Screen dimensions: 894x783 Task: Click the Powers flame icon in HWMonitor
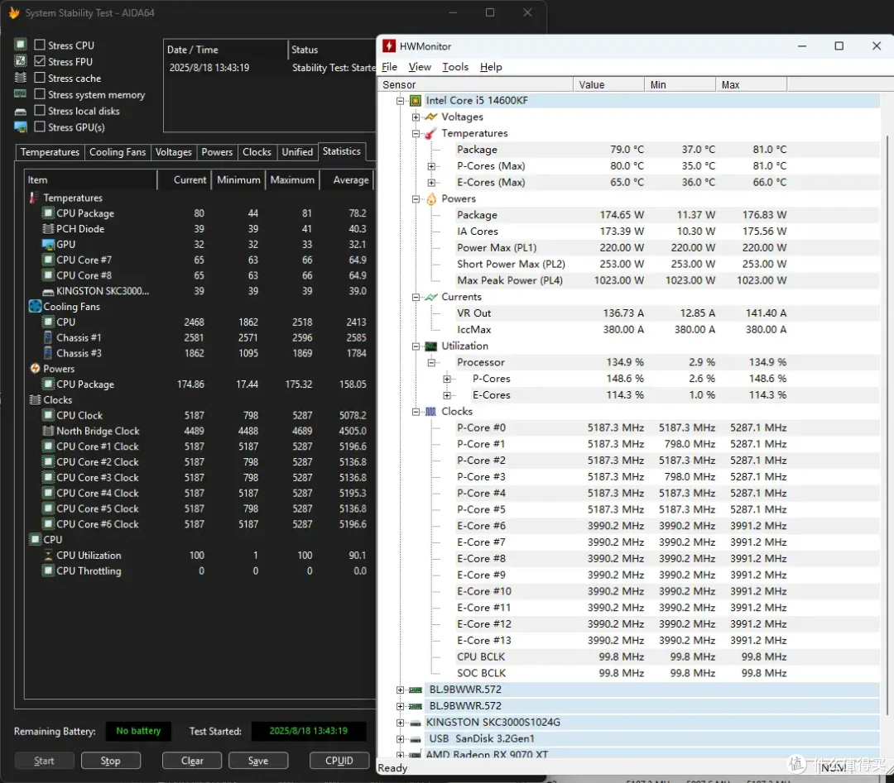coord(431,198)
